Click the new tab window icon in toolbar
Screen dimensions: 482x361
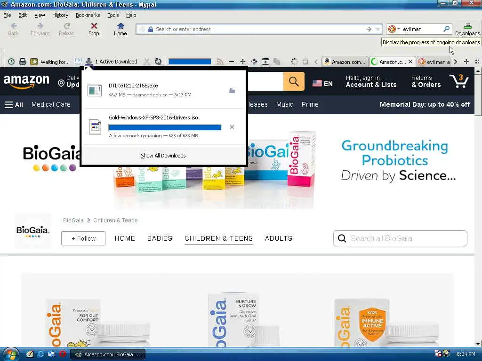point(265,62)
